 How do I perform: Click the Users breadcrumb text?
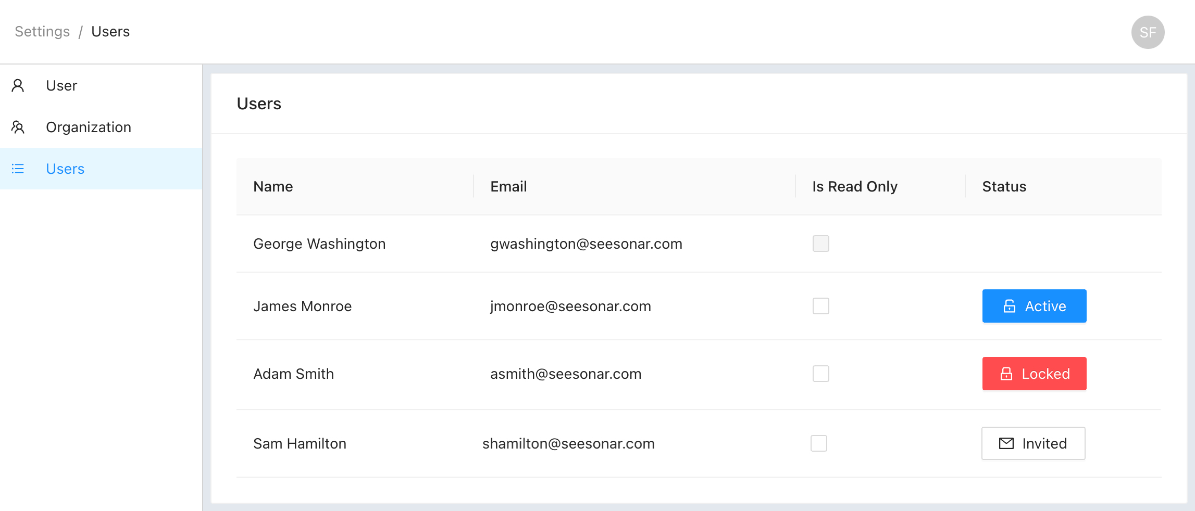pos(110,32)
